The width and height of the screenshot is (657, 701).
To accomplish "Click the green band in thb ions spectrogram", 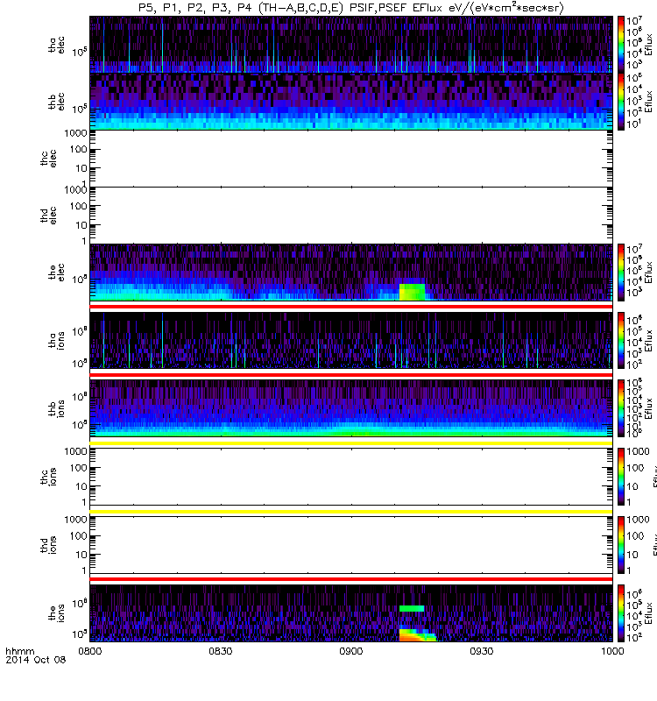I will pyautogui.click(x=351, y=432).
